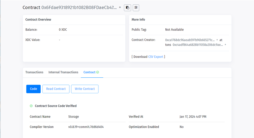Open the creation transaction 0xc4adf864...

point(197,45)
